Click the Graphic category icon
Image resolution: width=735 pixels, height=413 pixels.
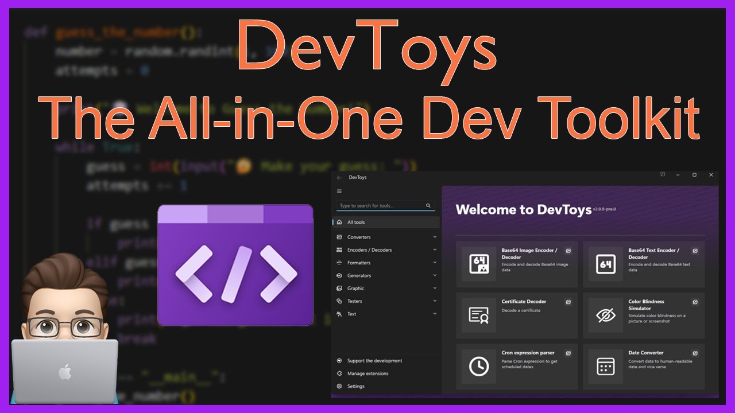[339, 289]
